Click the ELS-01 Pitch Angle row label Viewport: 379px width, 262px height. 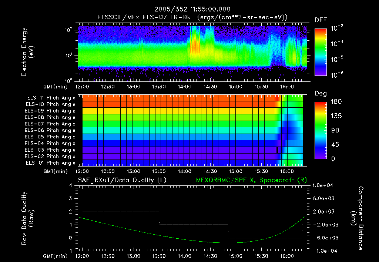(51, 163)
